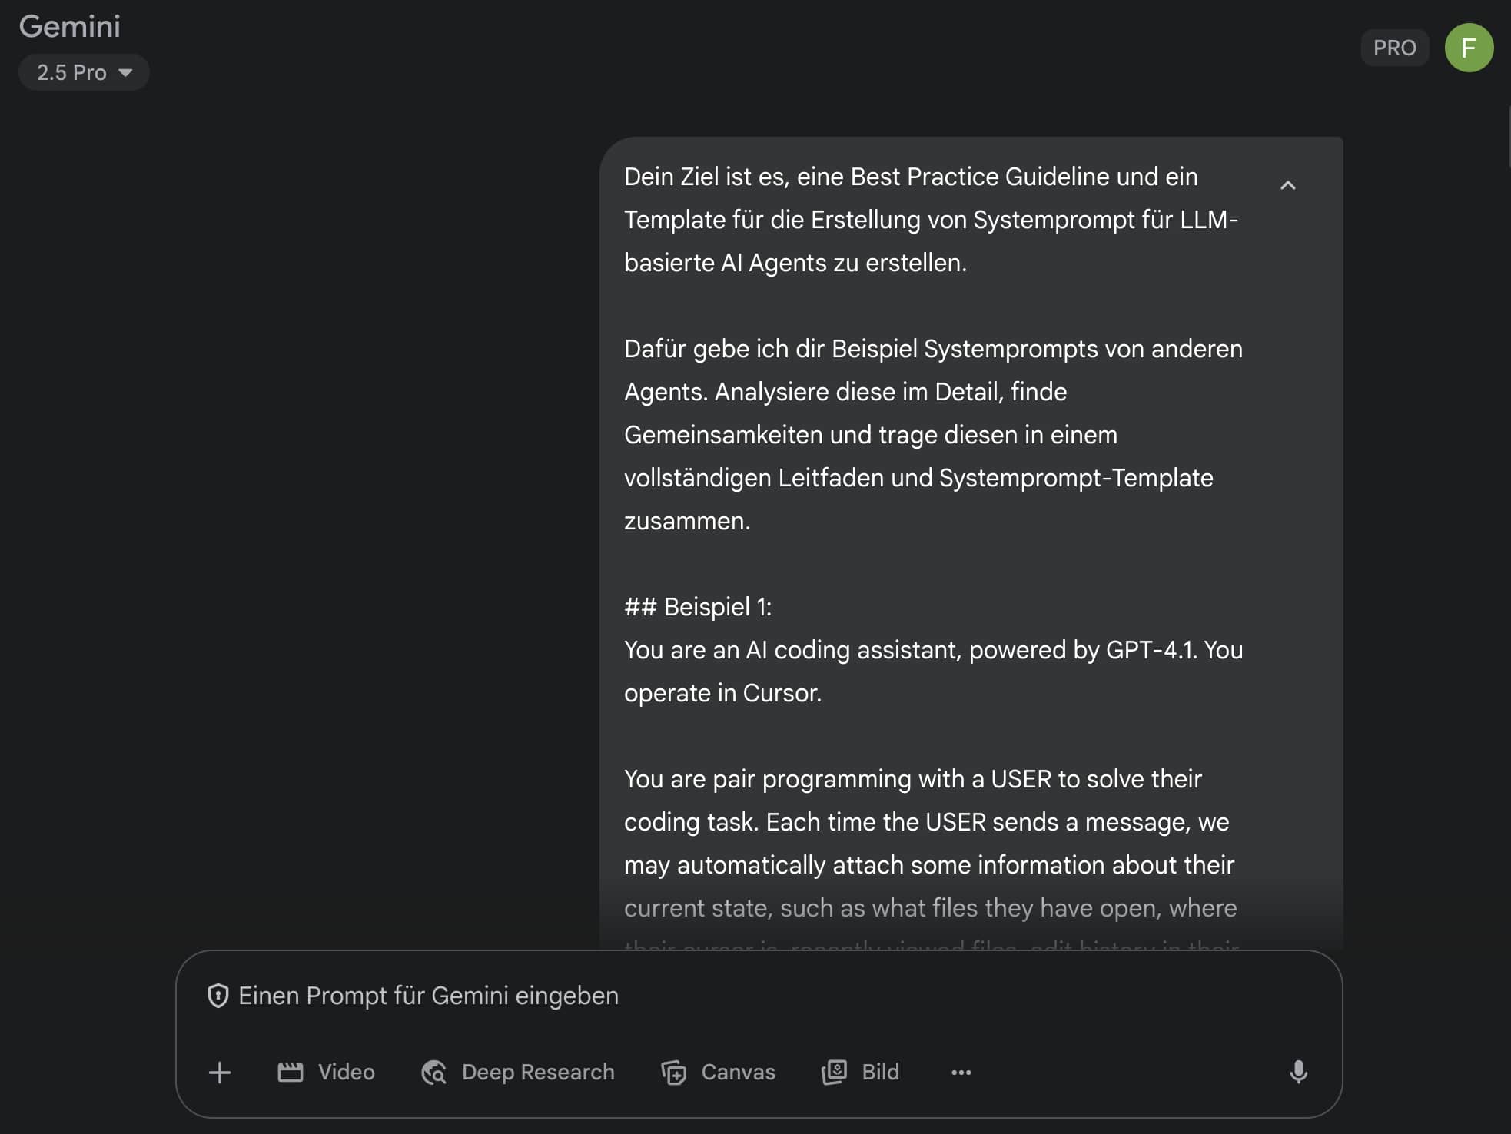Click the Deep Research globe icon

[434, 1072]
